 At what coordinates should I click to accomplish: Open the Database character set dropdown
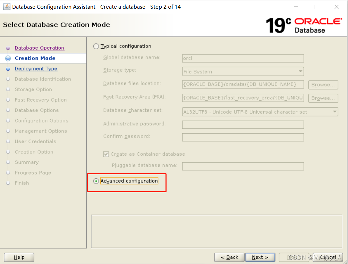260,112
